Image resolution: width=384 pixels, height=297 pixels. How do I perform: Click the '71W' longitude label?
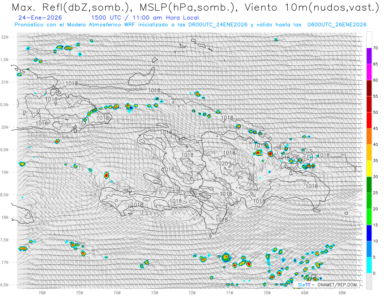tap(229, 292)
